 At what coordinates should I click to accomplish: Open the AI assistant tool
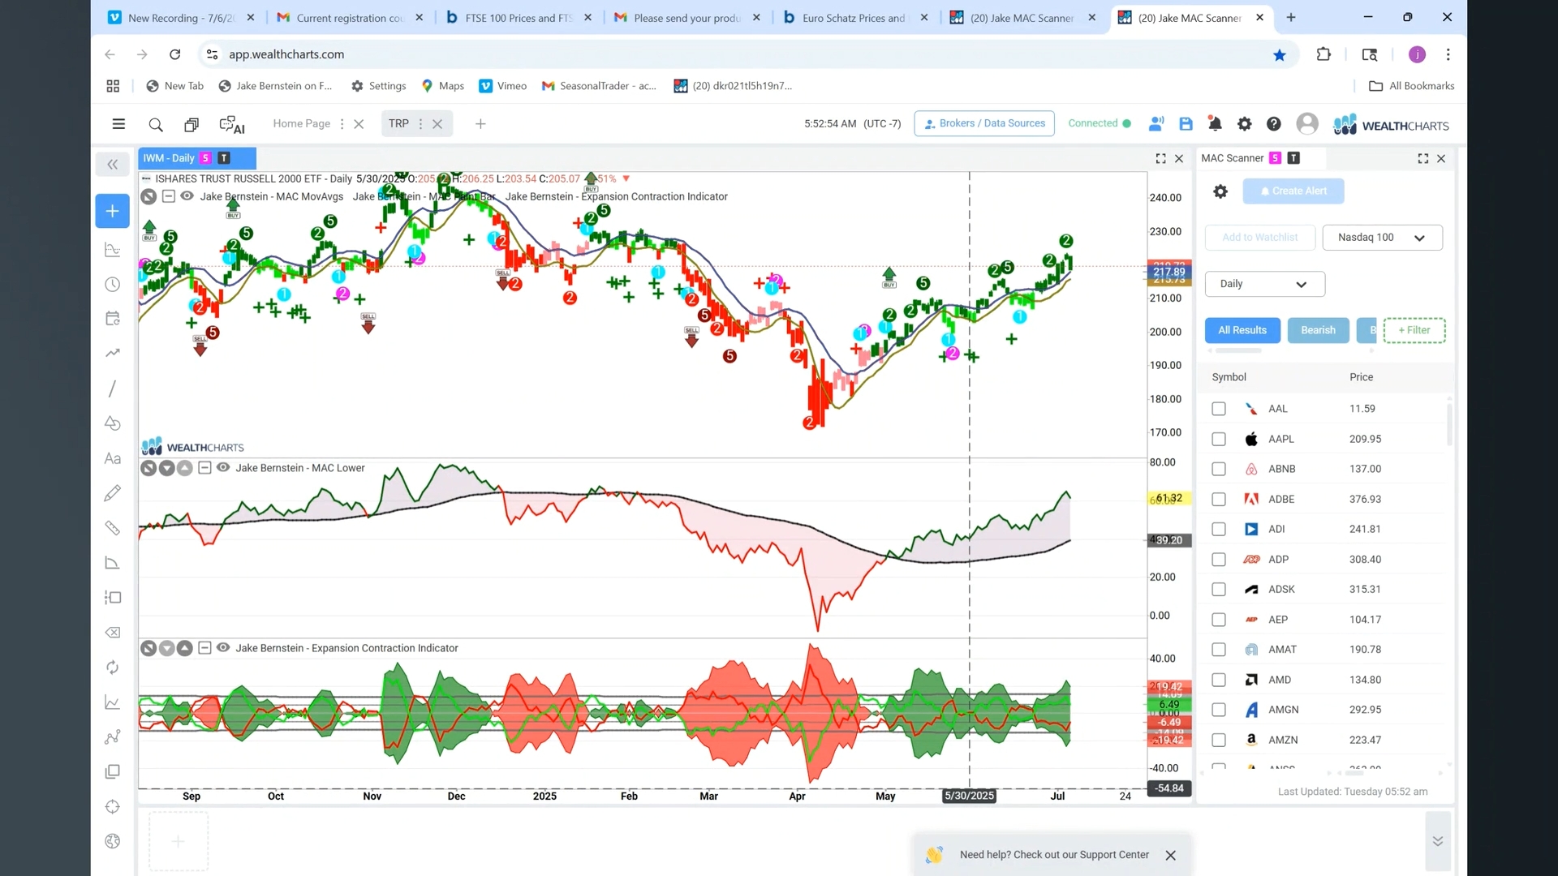tap(232, 124)
